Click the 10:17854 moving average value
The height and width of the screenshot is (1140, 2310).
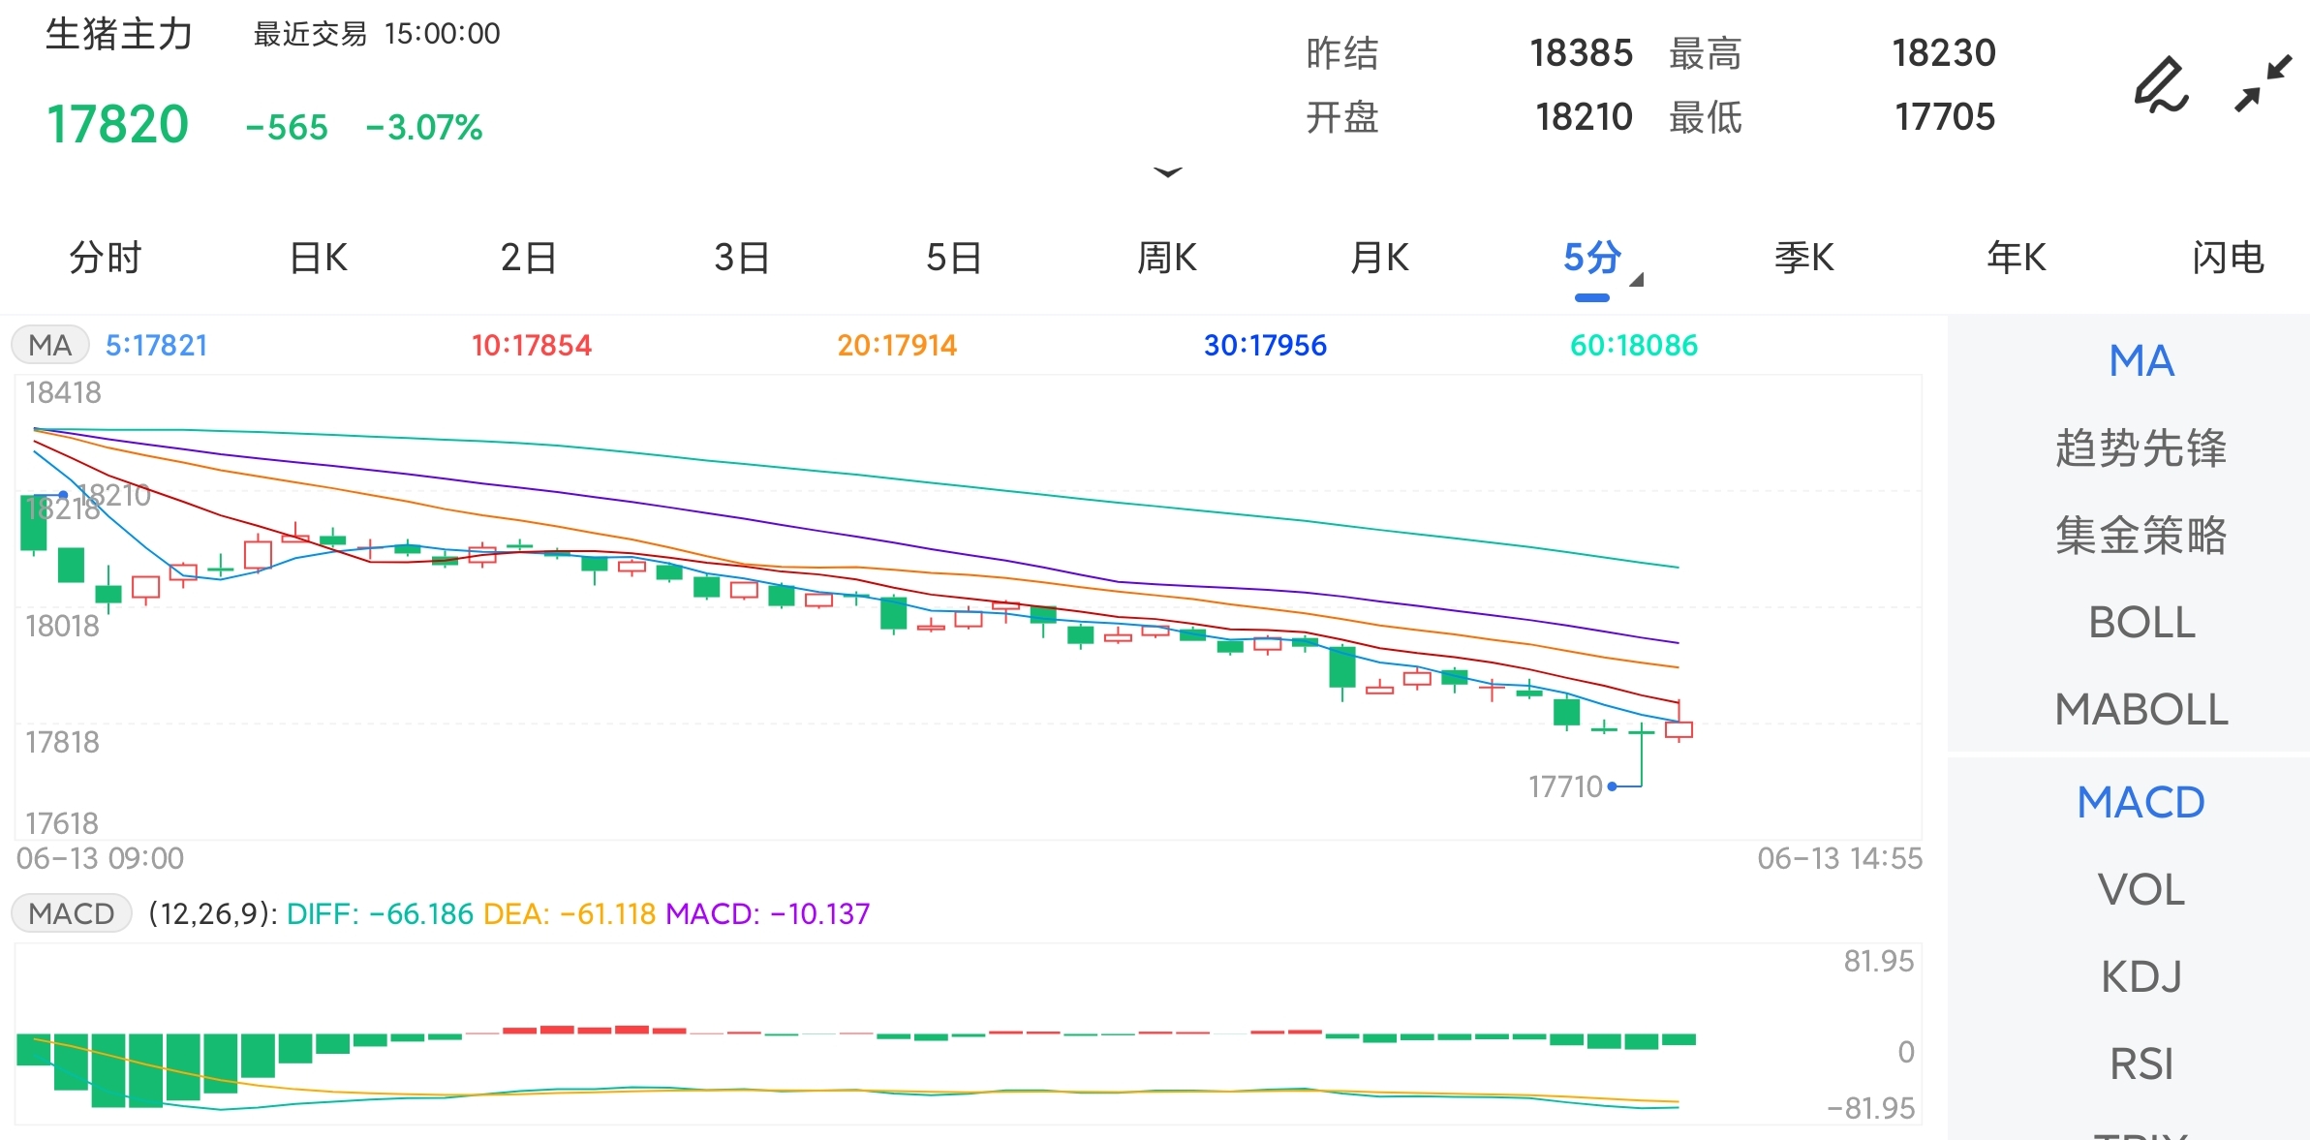(x=532, y=345)
